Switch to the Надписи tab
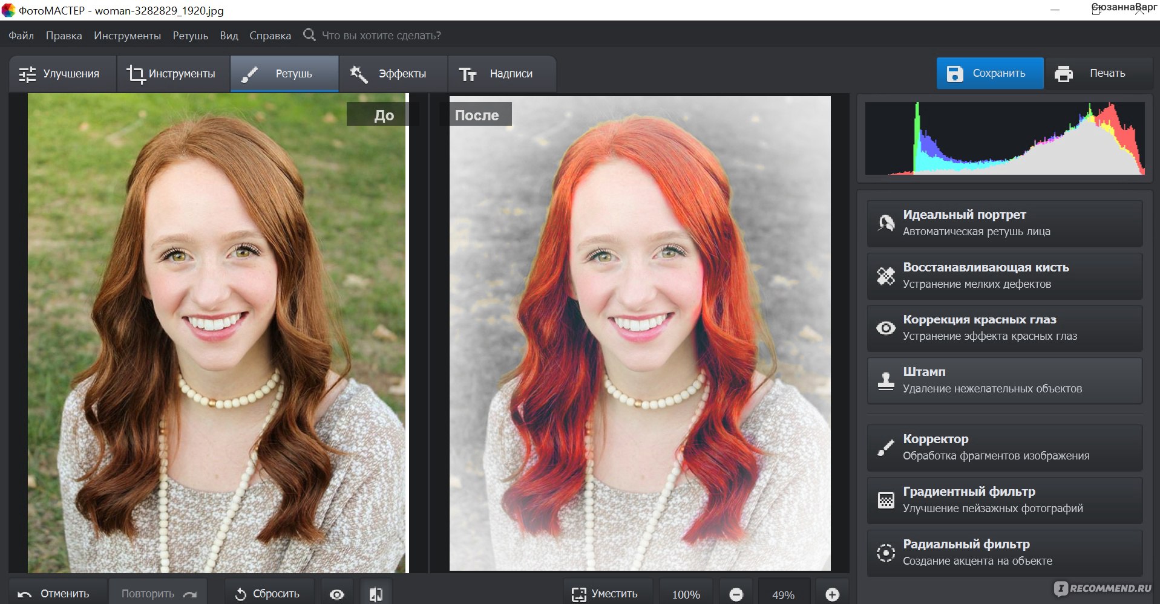This screenshot has height=604, width=1160. point(502,74)
